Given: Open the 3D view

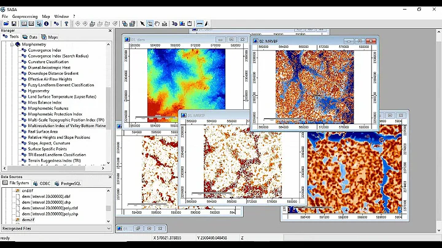Looking at the screenshot, I should tap(174, 24).
